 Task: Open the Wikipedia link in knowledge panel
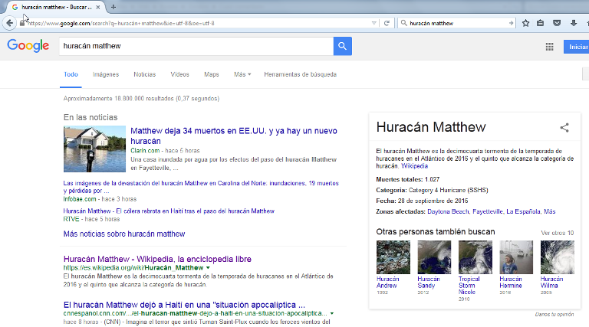point(414,165)
